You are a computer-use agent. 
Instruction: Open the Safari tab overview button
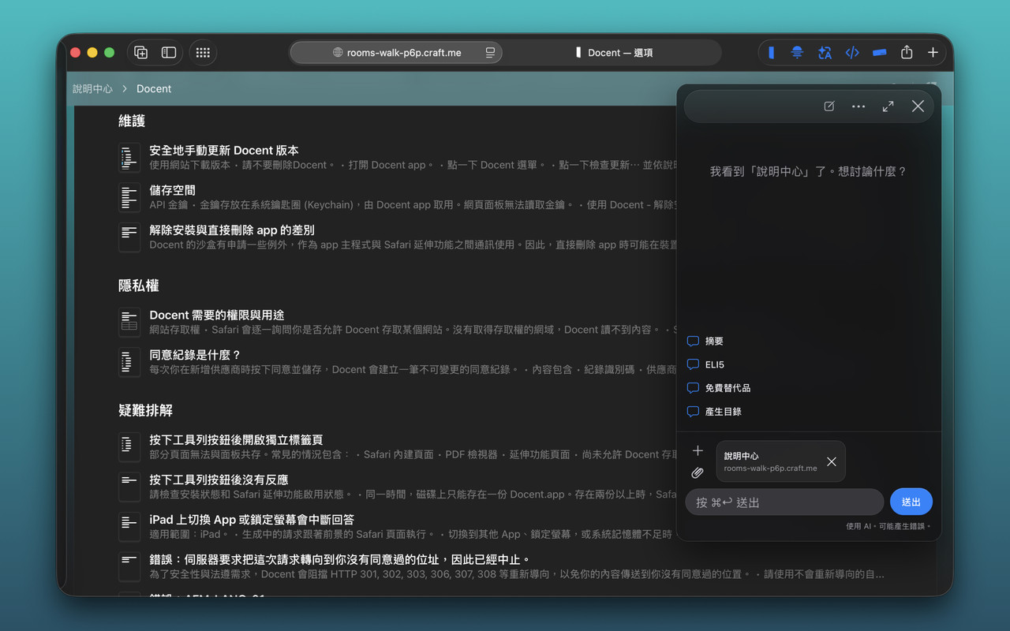[141, 53]
